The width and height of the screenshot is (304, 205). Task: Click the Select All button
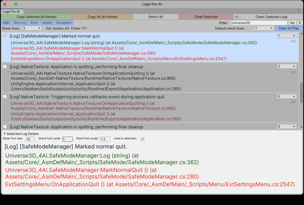(x=156, y=17)
